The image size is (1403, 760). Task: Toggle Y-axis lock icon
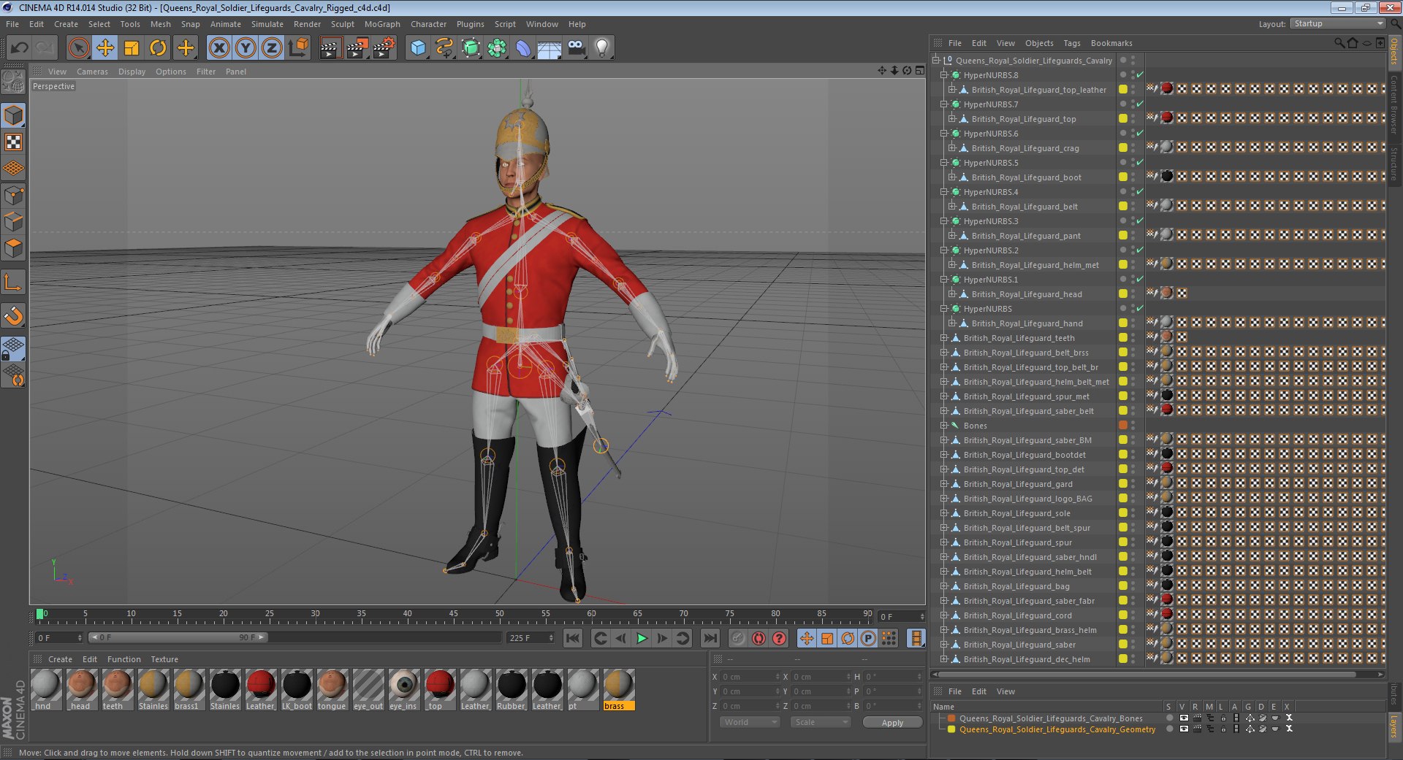[246, 48]
